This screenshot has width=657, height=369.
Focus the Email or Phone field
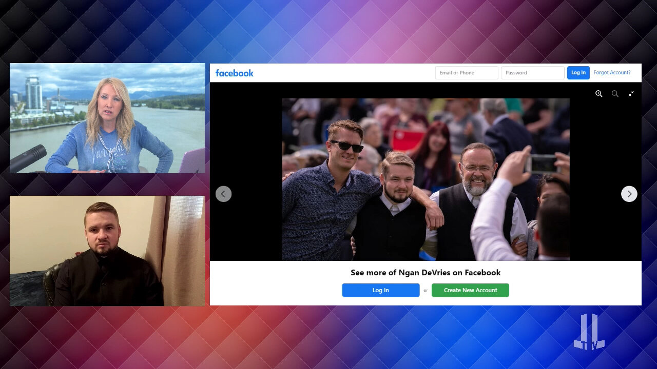click(467, 73)
